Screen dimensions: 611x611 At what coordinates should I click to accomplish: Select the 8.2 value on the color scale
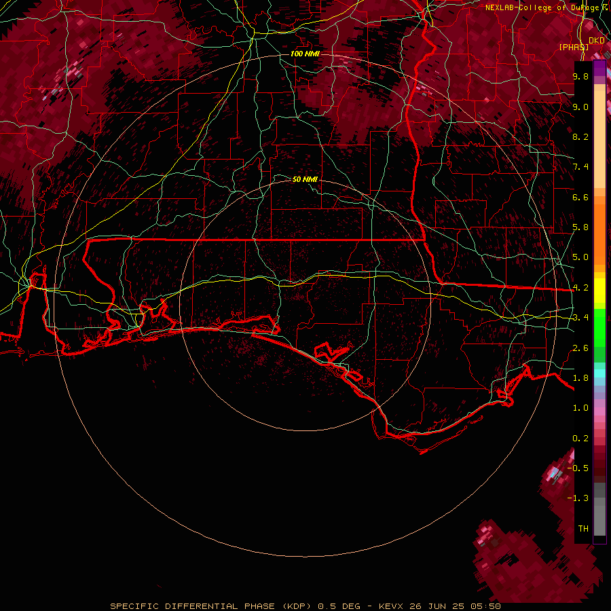tap(580, 136)
